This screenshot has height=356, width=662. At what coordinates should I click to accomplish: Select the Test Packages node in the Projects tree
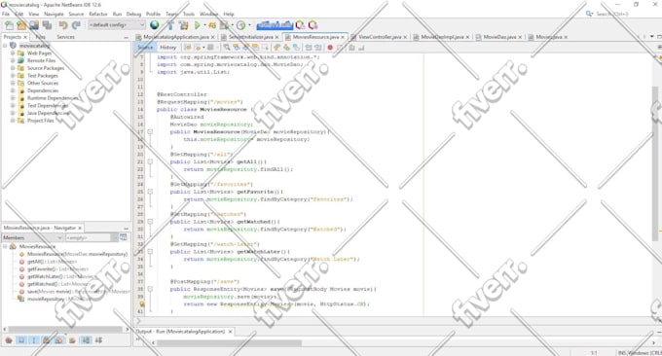42,76
